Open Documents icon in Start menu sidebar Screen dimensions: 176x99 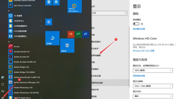tap(3, 84)
